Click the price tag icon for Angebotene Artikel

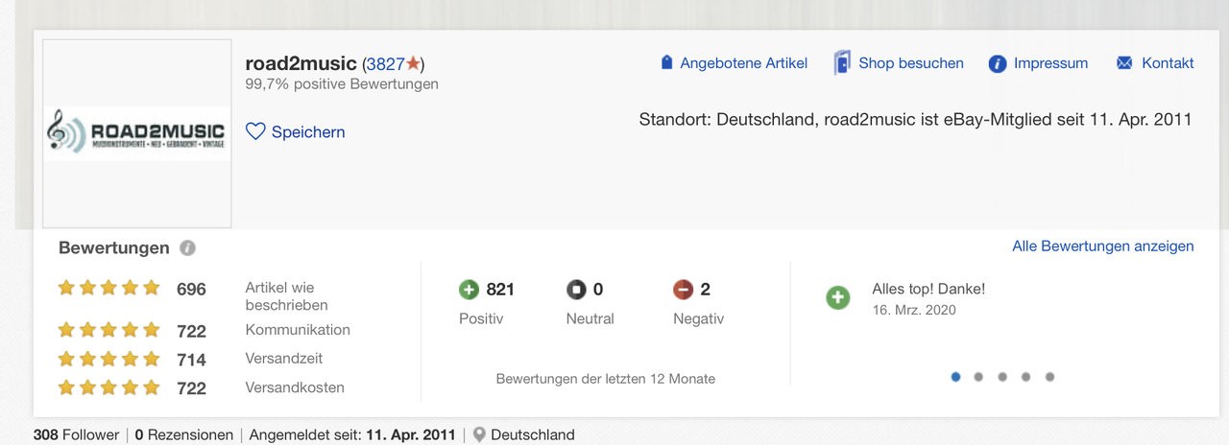tap(667, 63)
